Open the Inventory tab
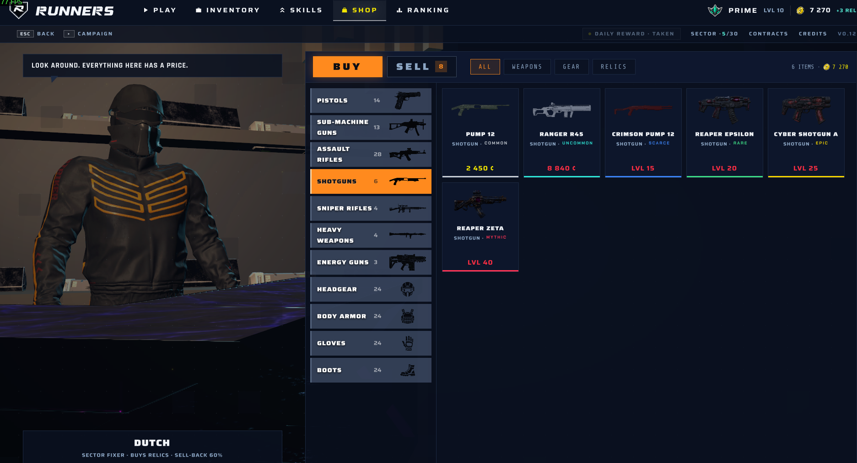The width and height of the screenshot is (857, 463). (228, 10)
